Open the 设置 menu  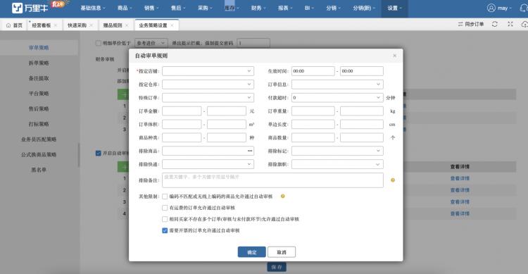(x=394, y=8)
